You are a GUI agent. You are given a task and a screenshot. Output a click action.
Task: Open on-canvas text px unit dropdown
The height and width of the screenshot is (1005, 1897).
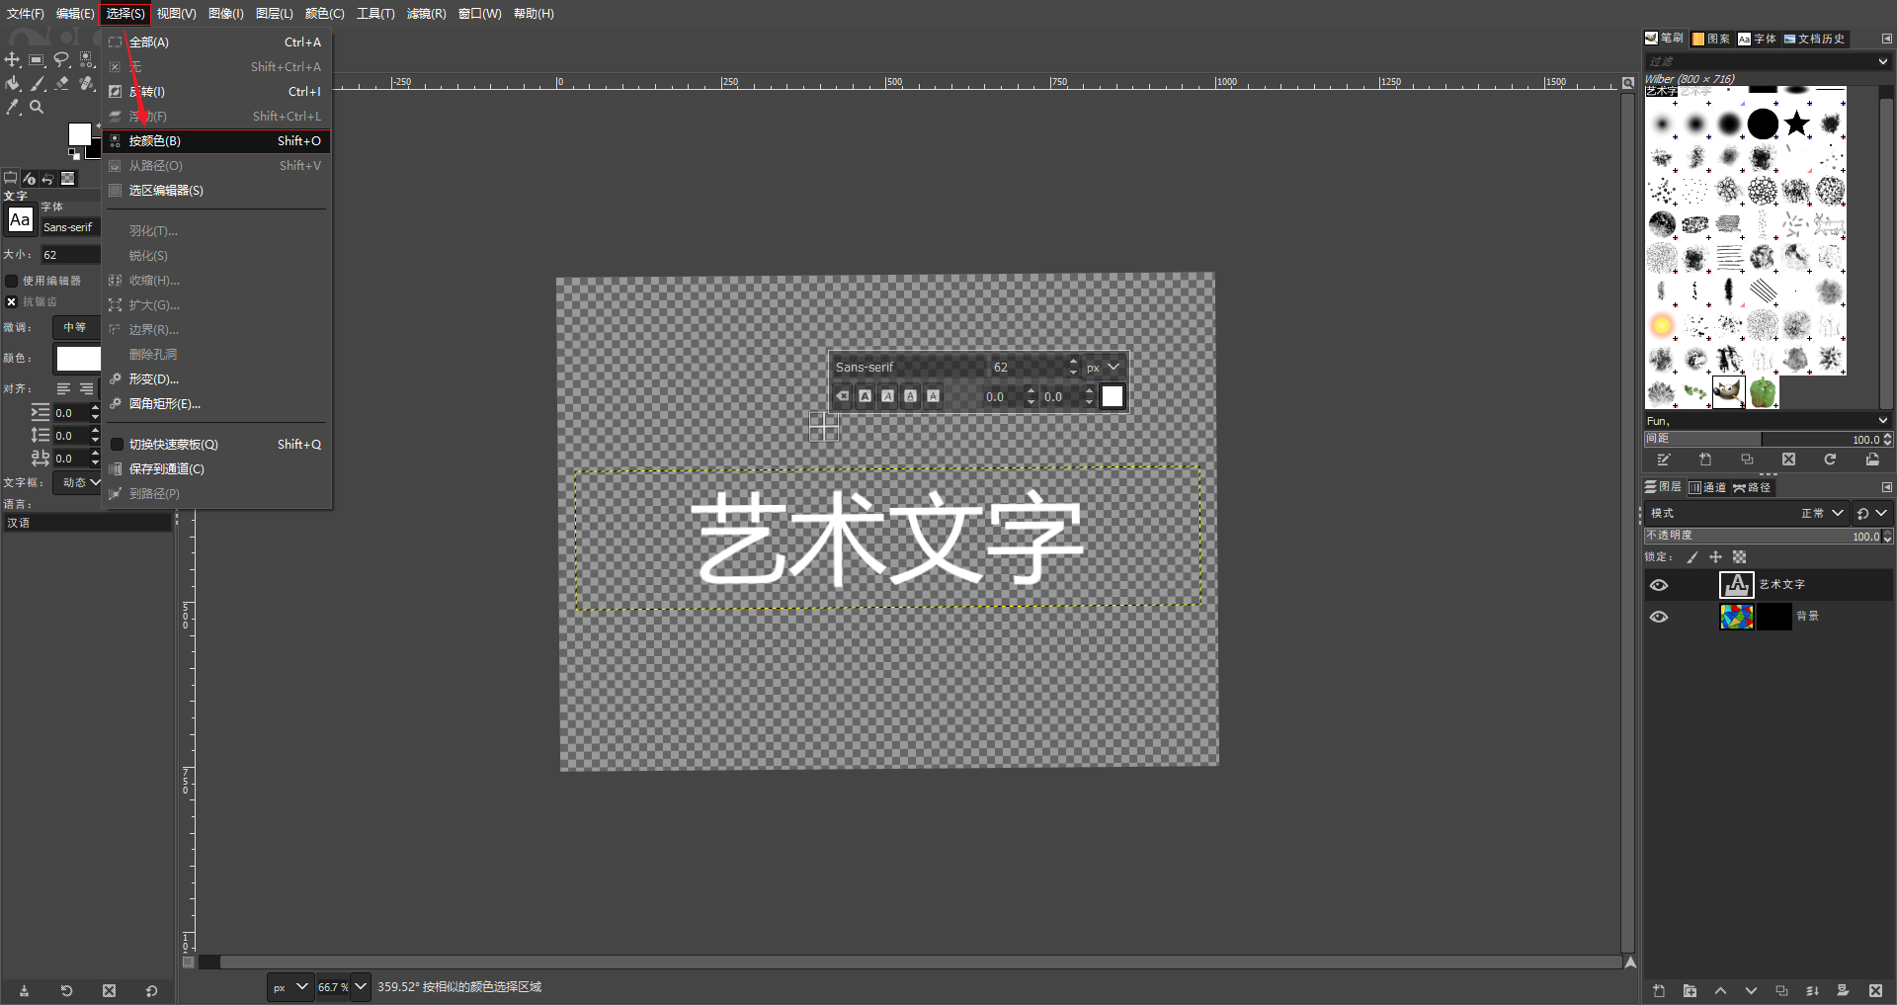click(1104, 367)
